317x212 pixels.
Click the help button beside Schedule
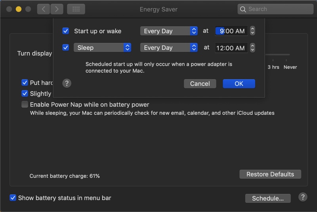point(302,197)
